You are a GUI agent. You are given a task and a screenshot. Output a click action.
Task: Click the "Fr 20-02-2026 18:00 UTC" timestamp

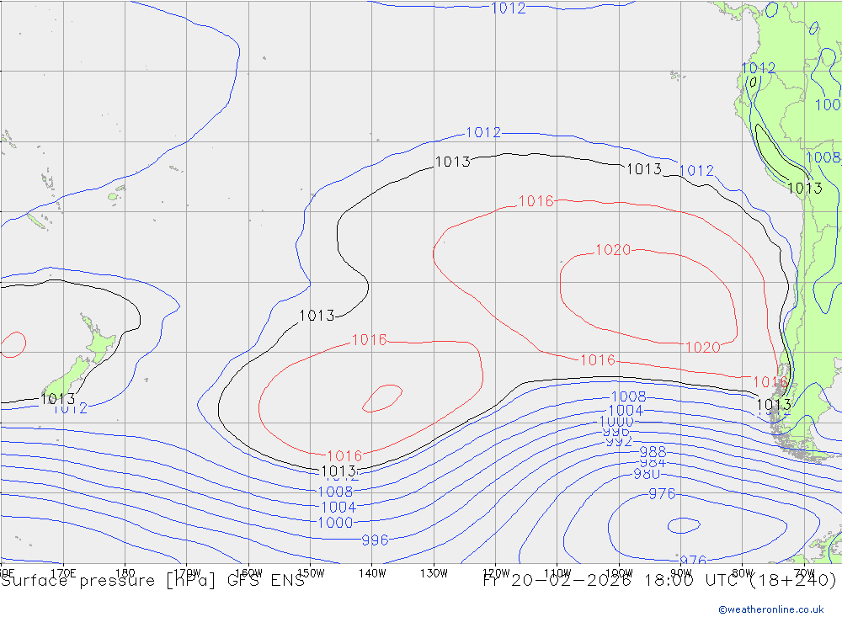613,581
